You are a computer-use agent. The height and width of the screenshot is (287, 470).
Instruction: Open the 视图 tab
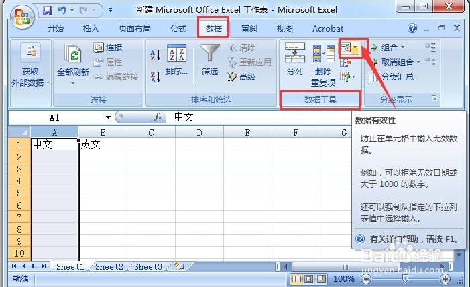point(284,28)
